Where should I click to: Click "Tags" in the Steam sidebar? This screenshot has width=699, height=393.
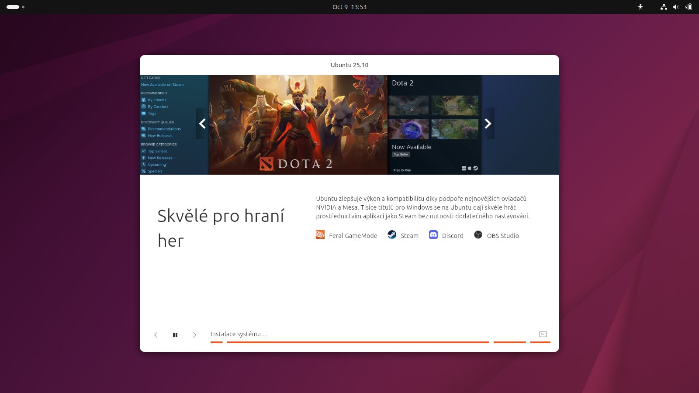152,114
